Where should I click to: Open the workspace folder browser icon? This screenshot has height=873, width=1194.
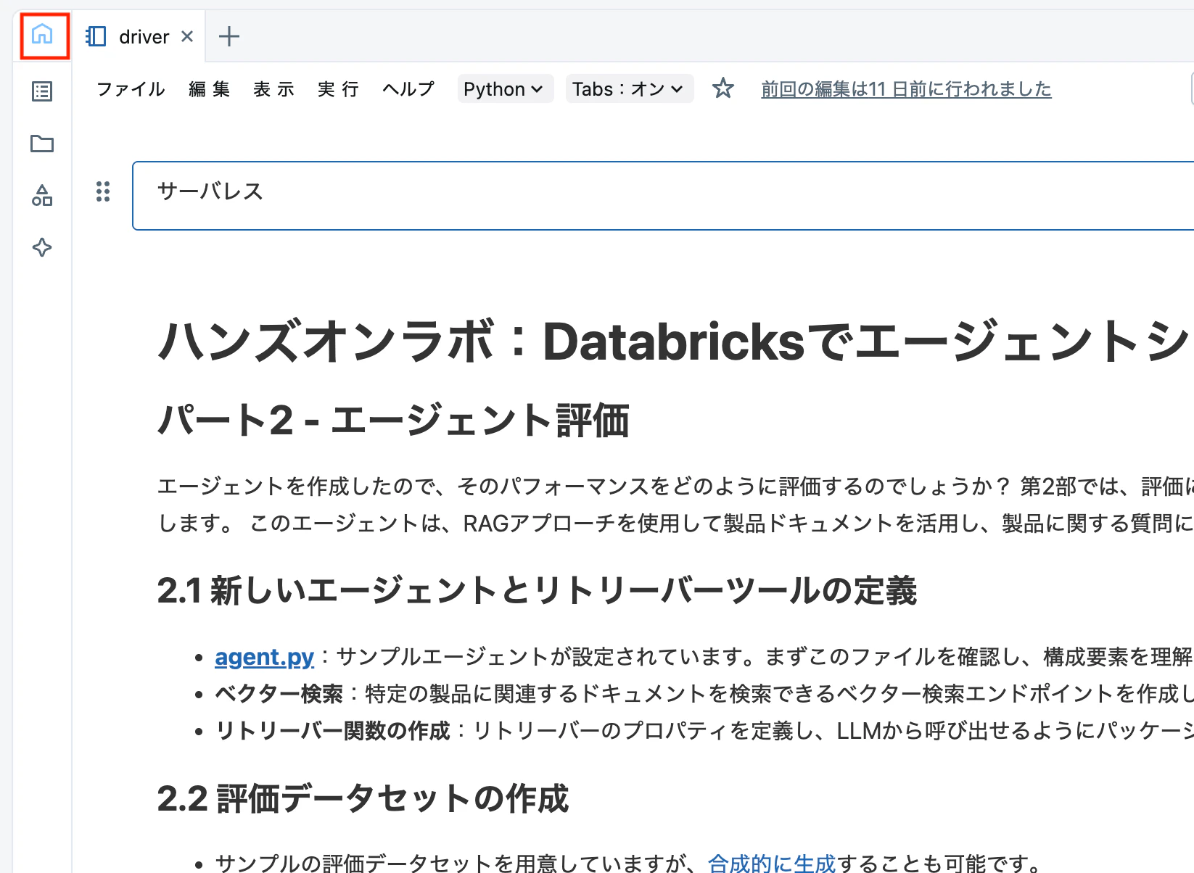click(42, 144)
